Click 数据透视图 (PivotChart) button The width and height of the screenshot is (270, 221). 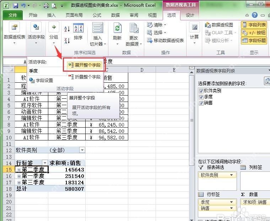tap(219, 25)
